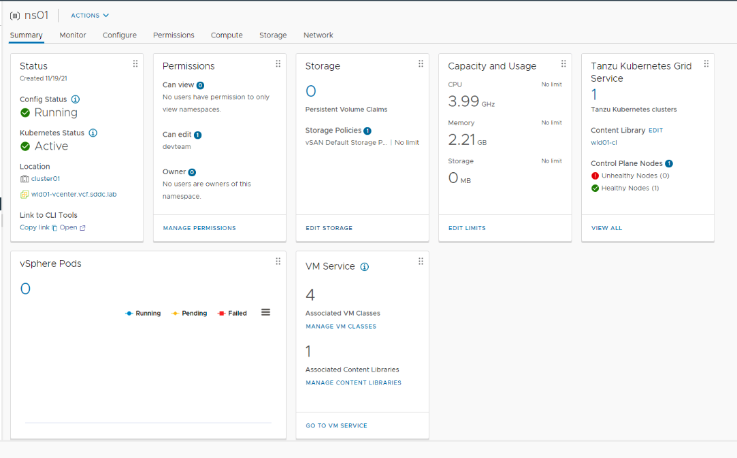Click Edit Limits in Capacity card

pos(467,228)
